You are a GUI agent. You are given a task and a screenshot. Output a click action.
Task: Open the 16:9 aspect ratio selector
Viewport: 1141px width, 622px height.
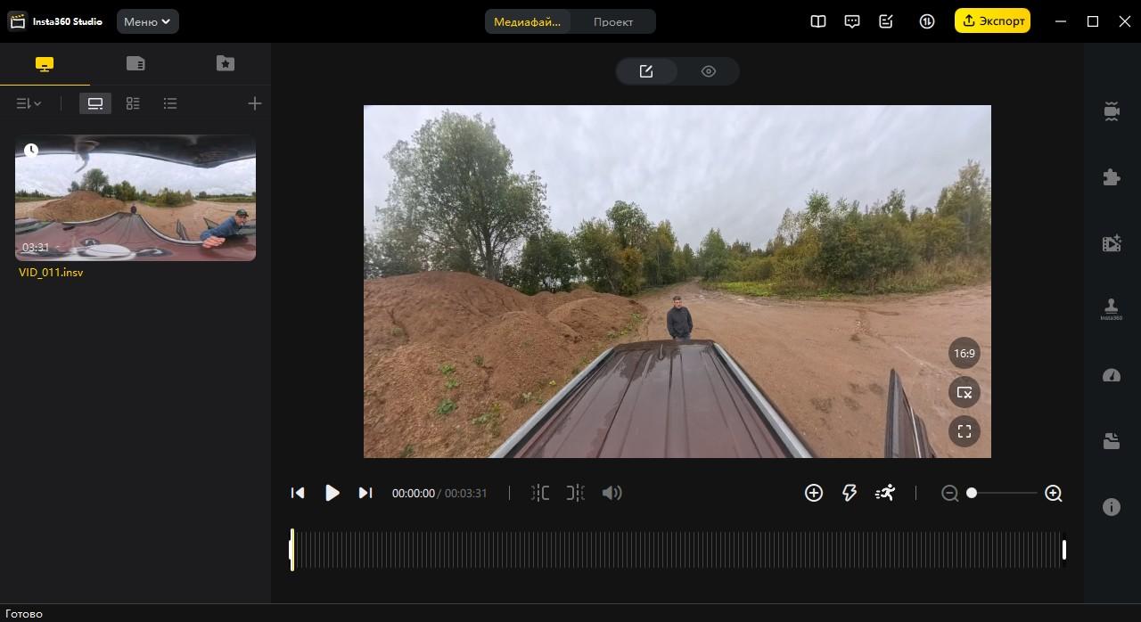pos(965,353)
